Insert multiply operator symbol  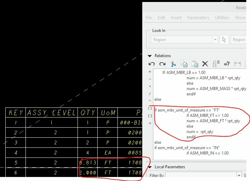pyautogui.click(x=150, y=86)
